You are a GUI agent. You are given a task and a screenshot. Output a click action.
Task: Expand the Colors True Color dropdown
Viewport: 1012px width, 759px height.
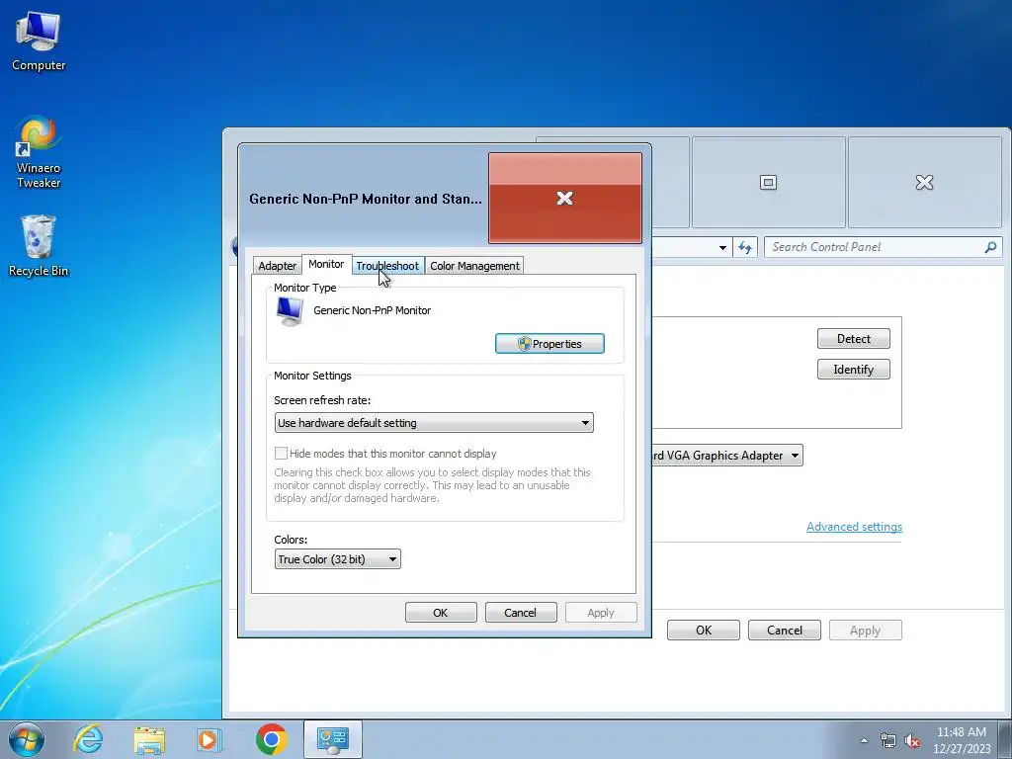(x=338, y=559)
